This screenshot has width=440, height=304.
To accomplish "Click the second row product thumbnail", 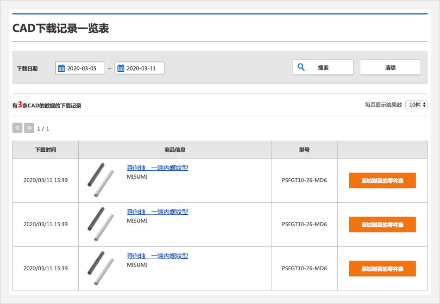I will tap(101, 224).
